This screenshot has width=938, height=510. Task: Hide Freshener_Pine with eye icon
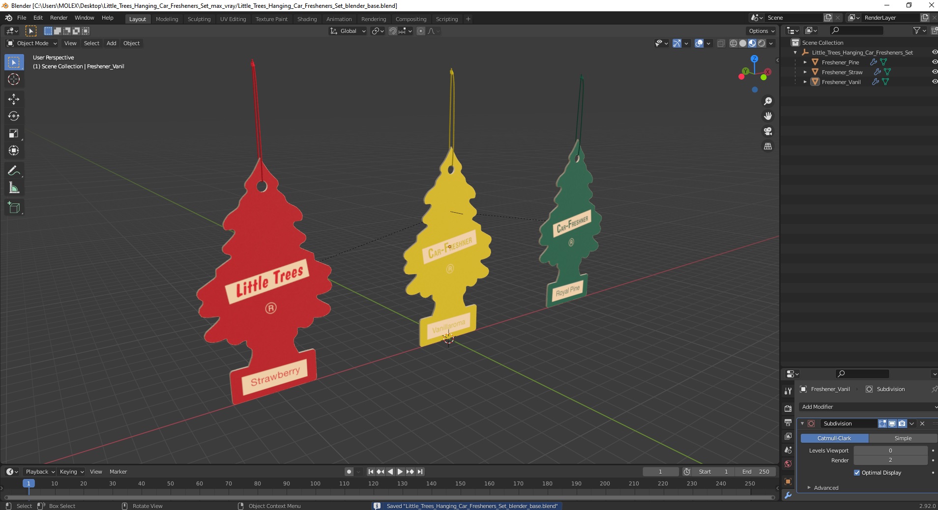(935, 62)
